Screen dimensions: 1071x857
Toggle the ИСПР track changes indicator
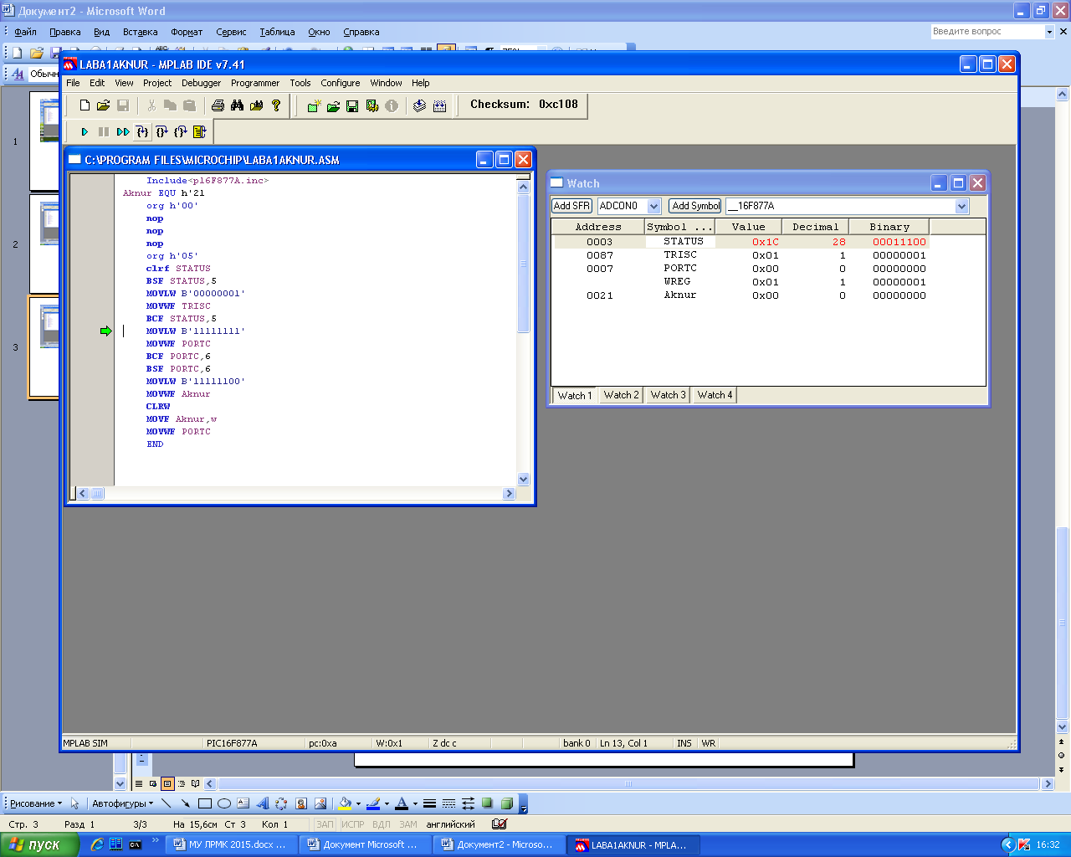[x=352, y=824]
